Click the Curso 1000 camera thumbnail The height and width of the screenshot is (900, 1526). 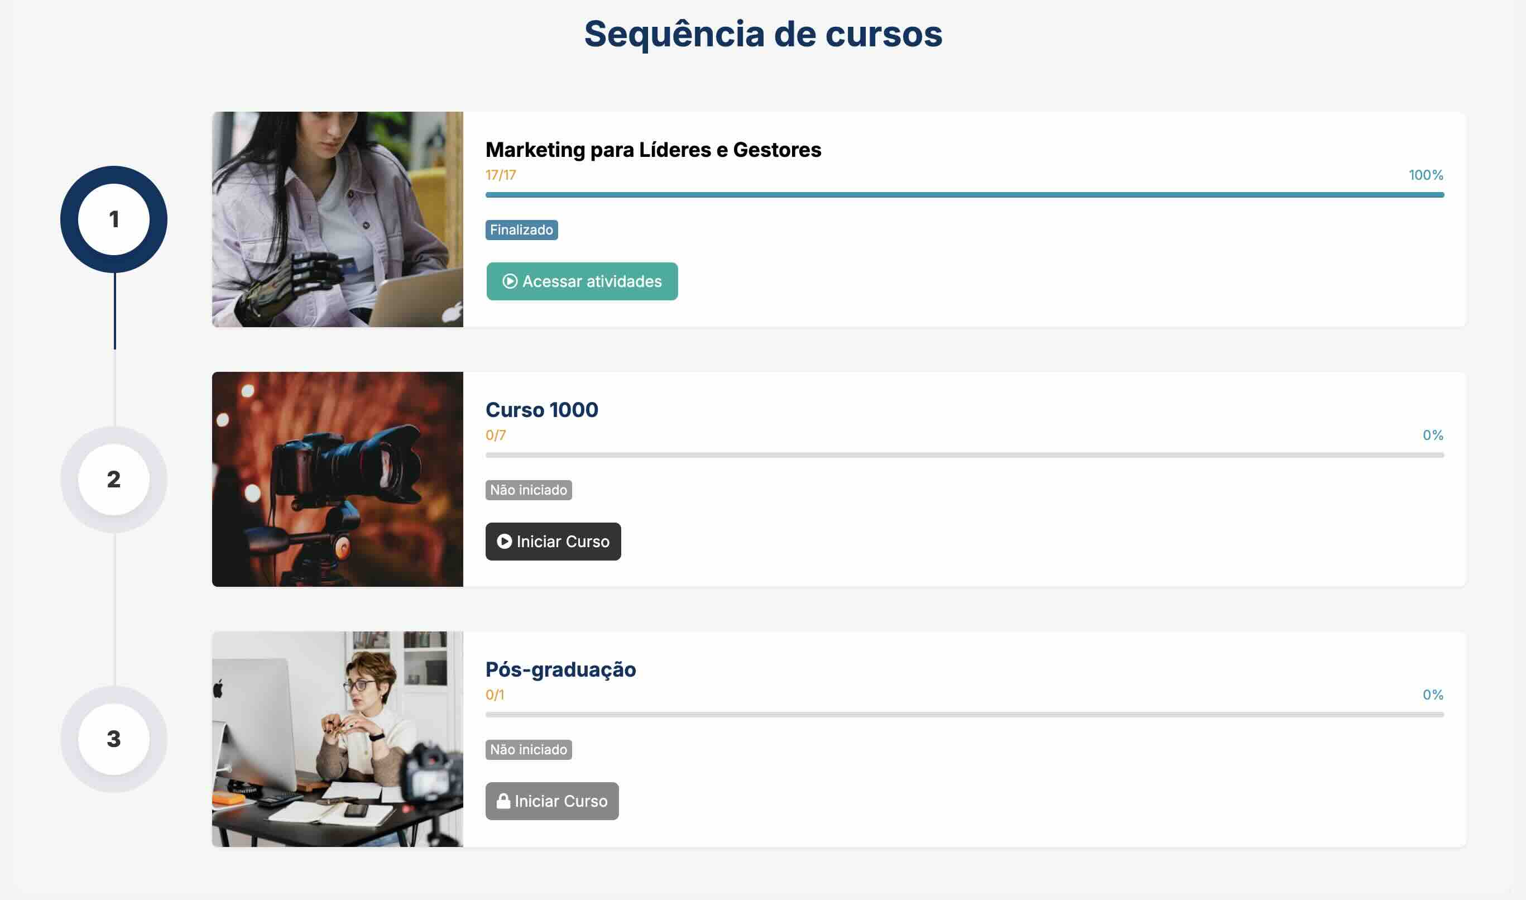coord(338,479)
